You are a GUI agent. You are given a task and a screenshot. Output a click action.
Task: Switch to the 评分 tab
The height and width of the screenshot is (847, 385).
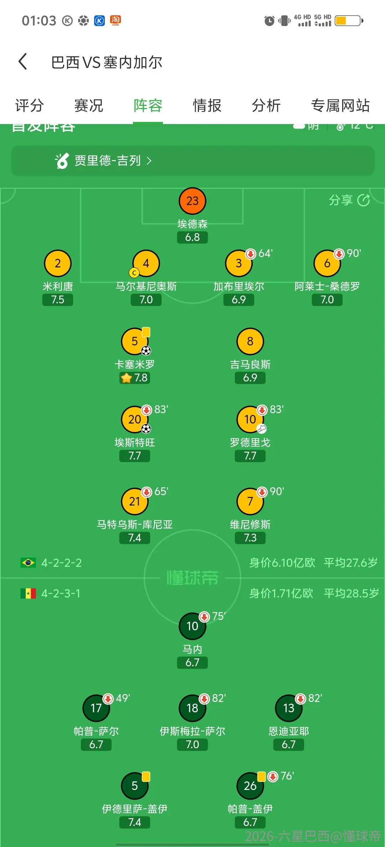(30, 106)
